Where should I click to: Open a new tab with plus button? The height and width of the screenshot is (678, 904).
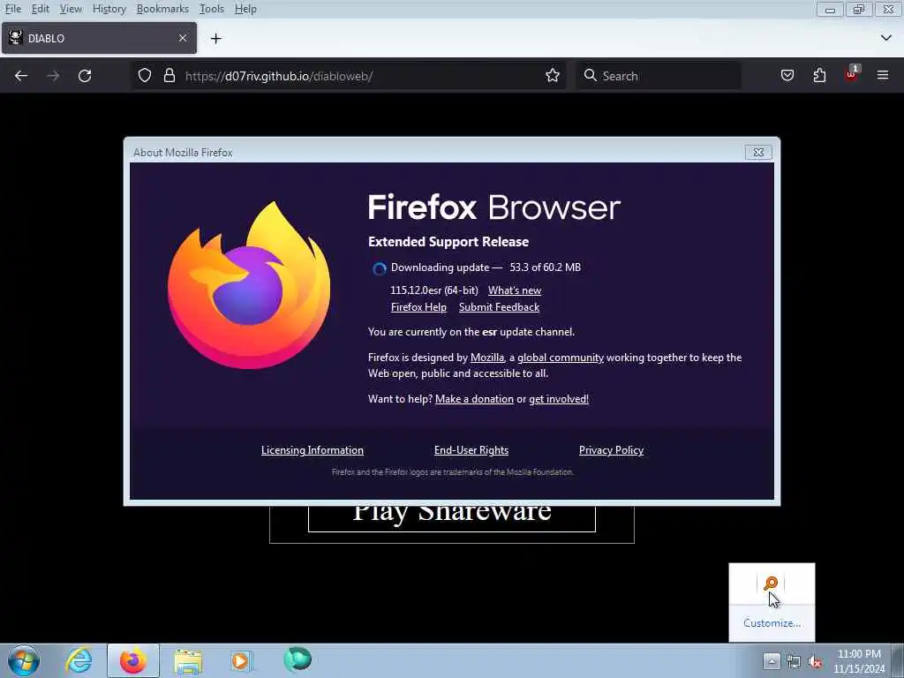pos(216,39)
